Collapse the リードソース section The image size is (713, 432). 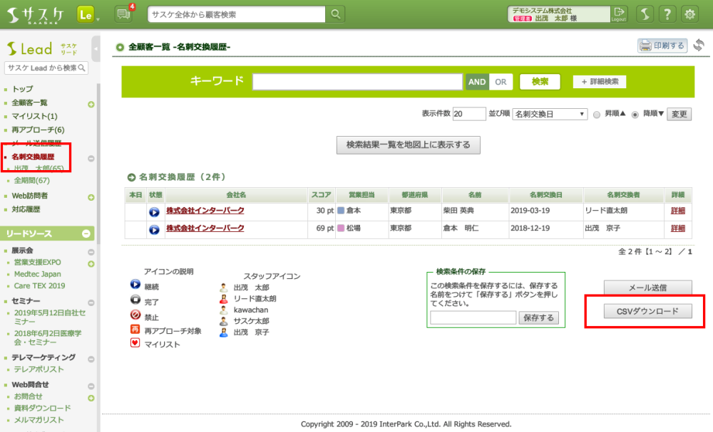coord(86,233)
